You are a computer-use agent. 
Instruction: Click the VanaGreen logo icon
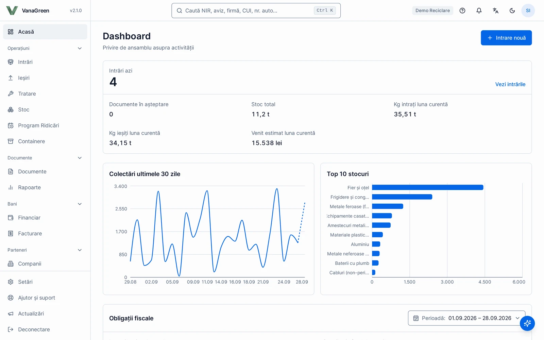[12, 11]
